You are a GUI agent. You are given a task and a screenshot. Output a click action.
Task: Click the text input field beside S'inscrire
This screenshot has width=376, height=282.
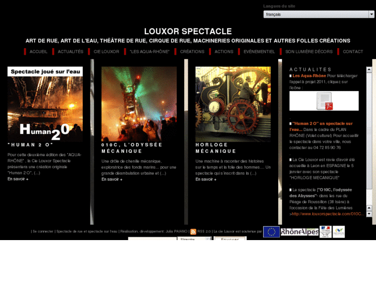(x=153, y=239)
